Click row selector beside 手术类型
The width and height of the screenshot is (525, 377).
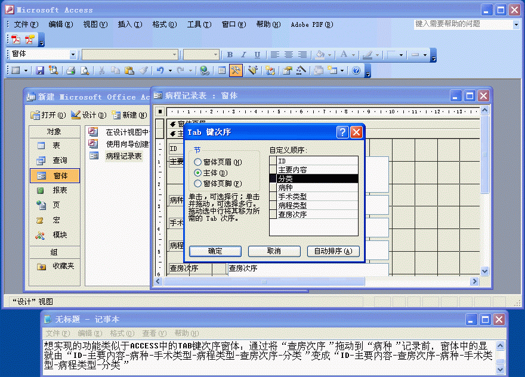[x=273, y=196]
